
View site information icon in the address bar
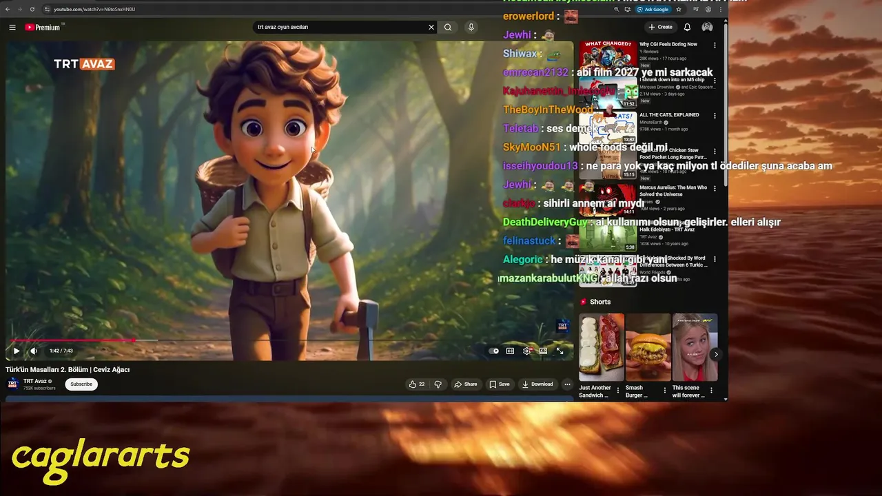tap(47, 9)
